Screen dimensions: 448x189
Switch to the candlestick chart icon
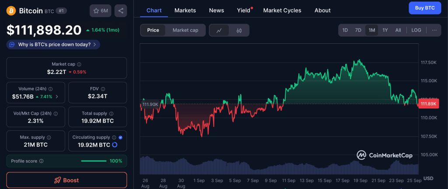tap(239, 30)
